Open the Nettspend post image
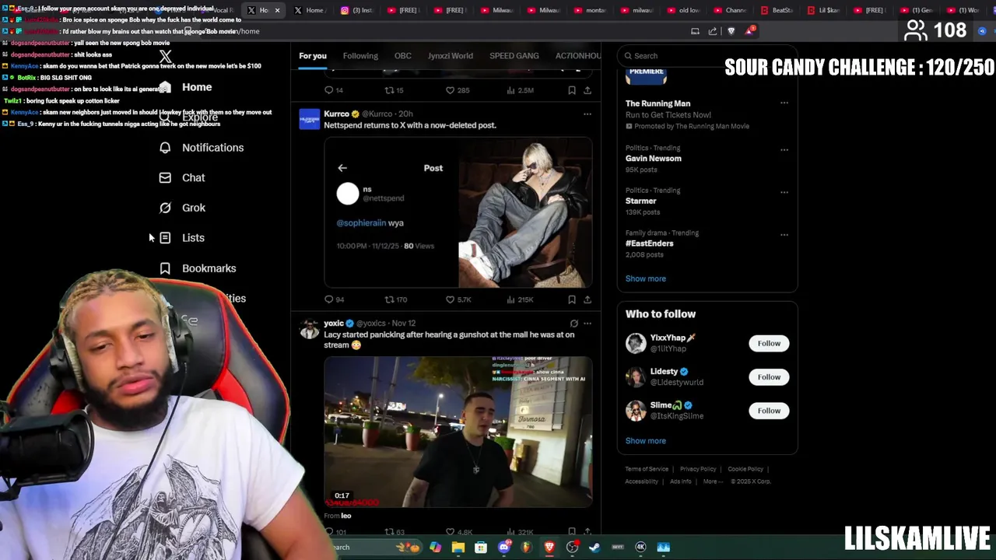The width and height of the screenshot is (996, 560). pos(458,213)
